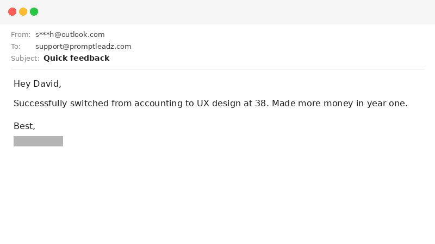Screen dimensions: 435x244
Task: Click the Hey David, greeting line
Action: pyautogui.click(x=38, y=84)
